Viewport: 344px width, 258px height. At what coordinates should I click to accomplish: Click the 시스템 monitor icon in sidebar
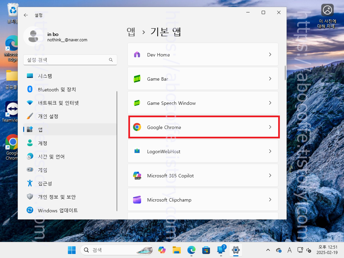[x=30, y=76]
